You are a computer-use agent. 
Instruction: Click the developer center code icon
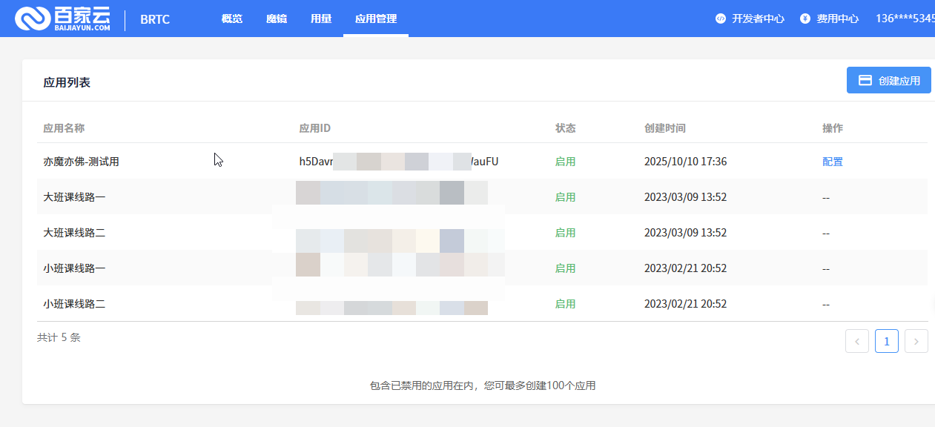[x=720, y=19]
